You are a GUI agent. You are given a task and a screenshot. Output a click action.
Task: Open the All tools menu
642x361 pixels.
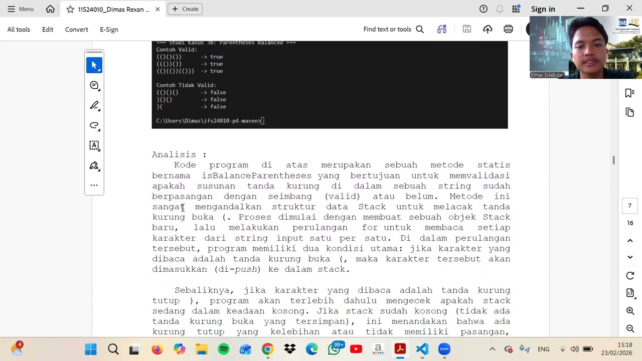tap(19, 30)
